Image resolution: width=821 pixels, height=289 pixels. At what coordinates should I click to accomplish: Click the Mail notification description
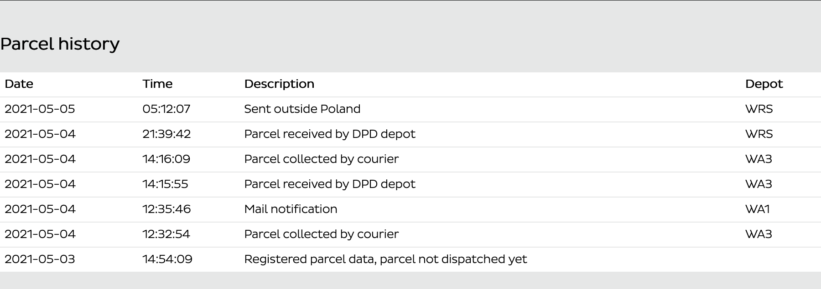tap(291, 209)
